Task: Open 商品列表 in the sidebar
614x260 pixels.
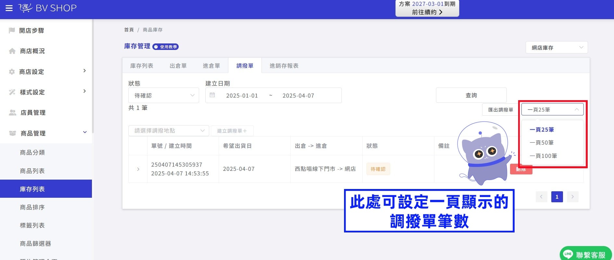Action: [x=46, y=171]
